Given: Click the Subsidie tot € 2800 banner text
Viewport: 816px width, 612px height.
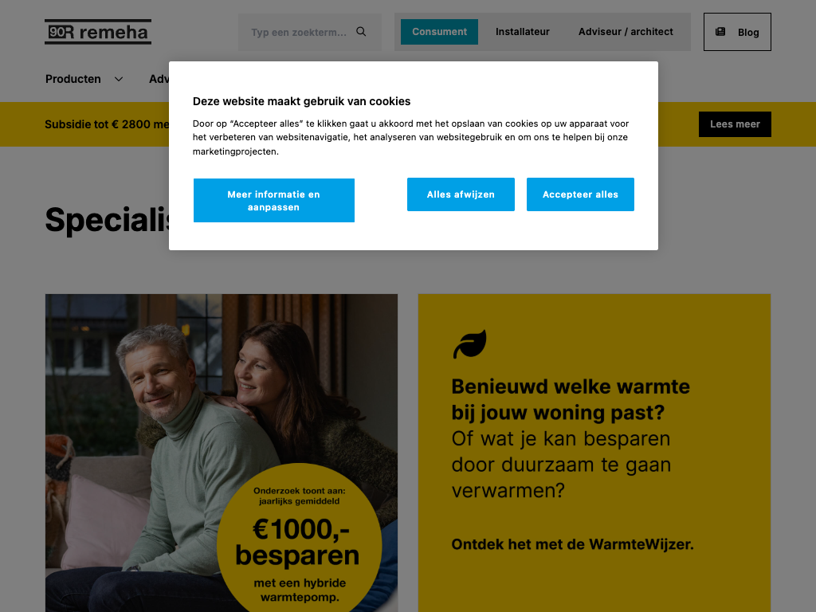Looking at the screenshot, I should pyautogui.click(x=107, y=124).
